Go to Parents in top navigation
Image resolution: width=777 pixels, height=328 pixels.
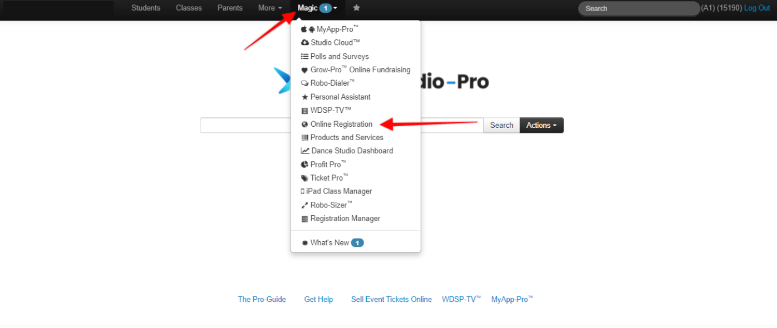pyautogui.click(x=230, y=8)
